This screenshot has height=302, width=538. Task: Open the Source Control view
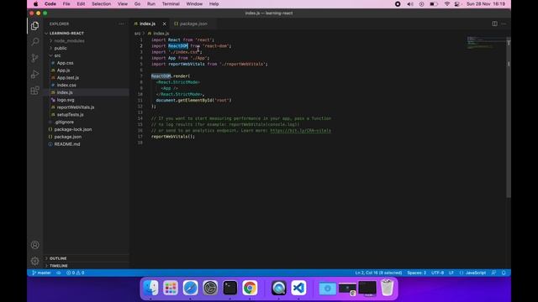coord(34,58)
